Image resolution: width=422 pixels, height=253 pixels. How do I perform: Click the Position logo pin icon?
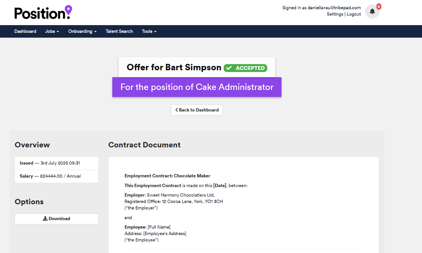(69, 10)
